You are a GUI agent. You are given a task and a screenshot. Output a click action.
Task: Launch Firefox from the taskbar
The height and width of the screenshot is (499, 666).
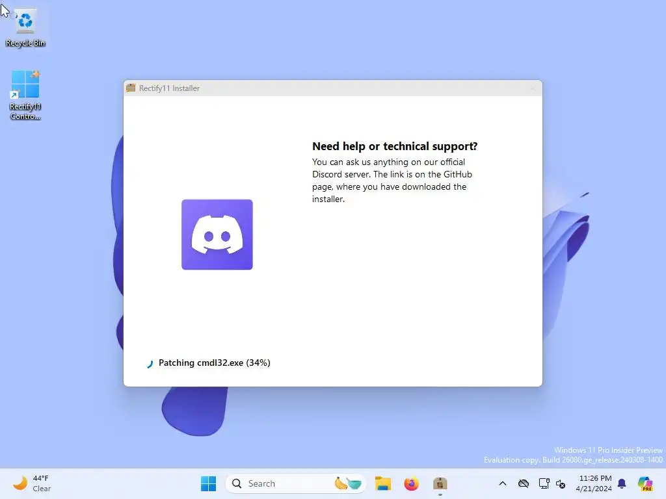[x=411, y=483]
